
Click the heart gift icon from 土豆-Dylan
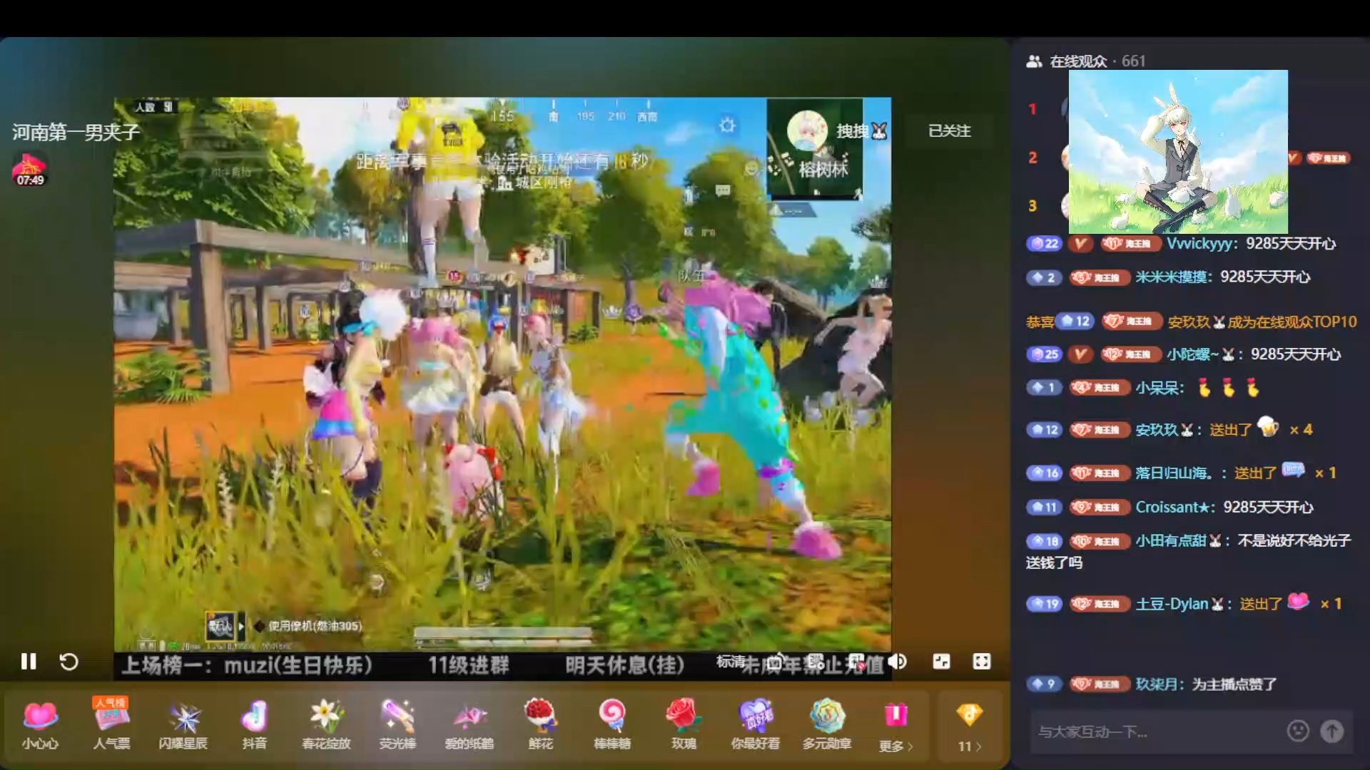1298,601
